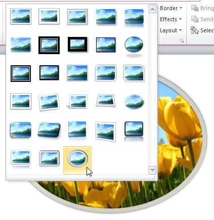
Task: Apply the Bevel Perspective picture style
Action: (49, 130)
